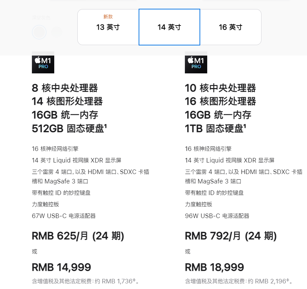Choose the space gray color swatch
The image size is (307, 289).
(x=39, y=32)
